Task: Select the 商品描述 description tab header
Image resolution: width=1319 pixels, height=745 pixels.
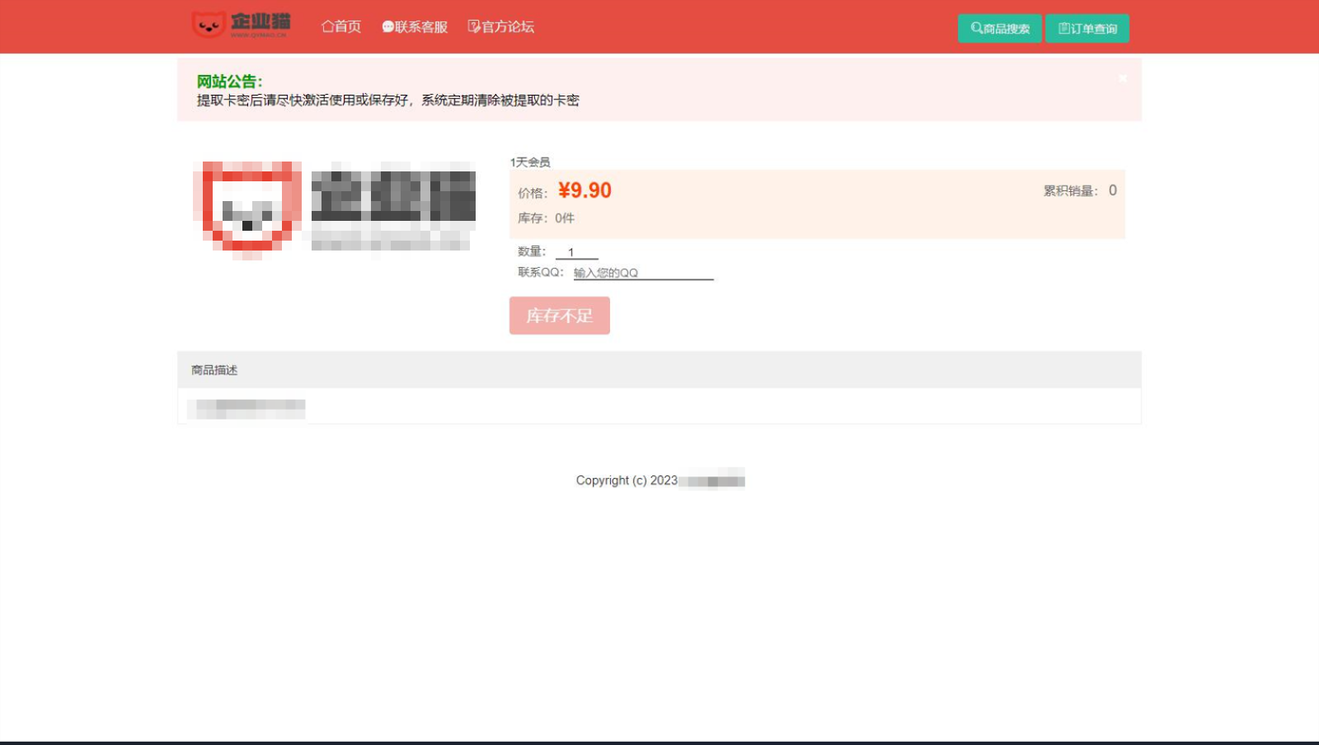Action: coord(214,370)
